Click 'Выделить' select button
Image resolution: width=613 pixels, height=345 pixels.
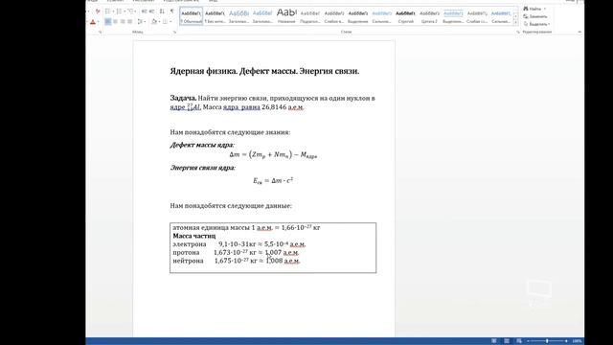tap(536, 24)
